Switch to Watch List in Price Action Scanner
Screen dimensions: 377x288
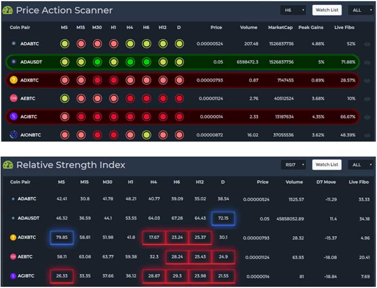pos(327,9)
